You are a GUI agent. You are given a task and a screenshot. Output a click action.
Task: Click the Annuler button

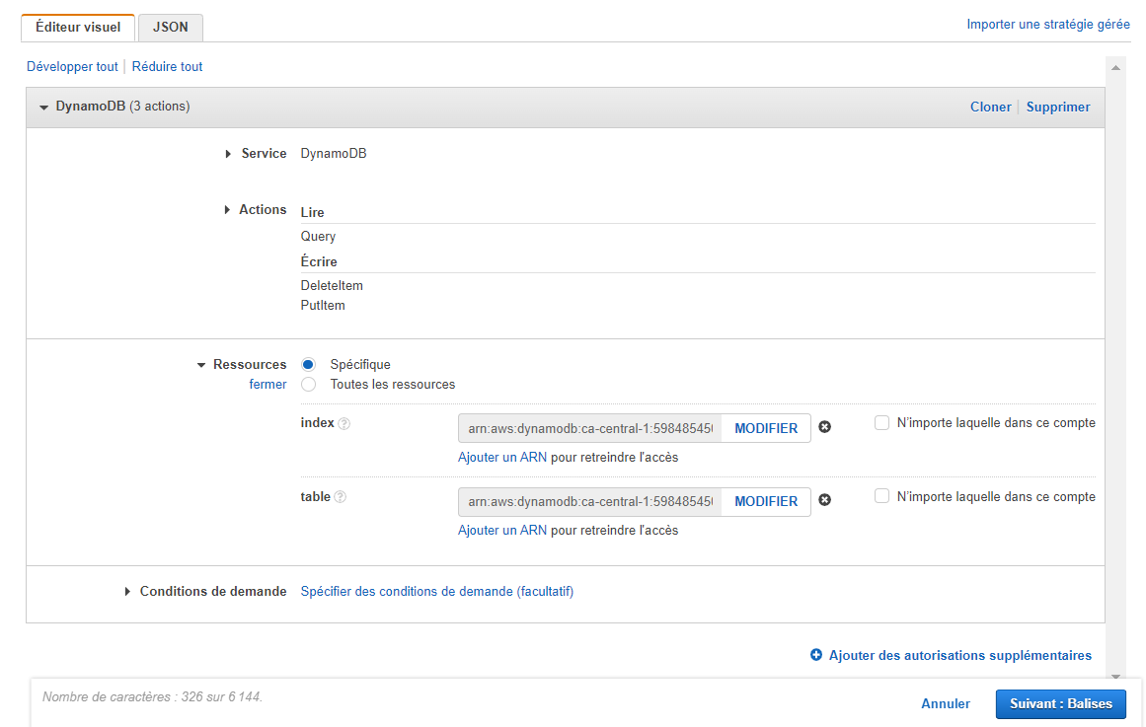(x=945, y=703)
